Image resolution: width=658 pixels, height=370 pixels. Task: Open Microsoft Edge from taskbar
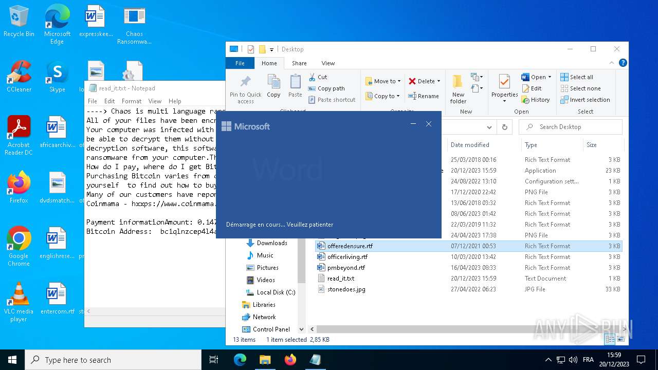click(240, 360)
